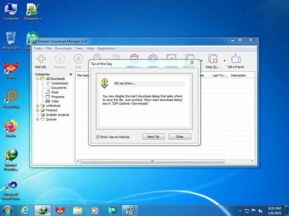Click the Stop All hand icon
Screen dimensions: 289x216
click(97, 57)
